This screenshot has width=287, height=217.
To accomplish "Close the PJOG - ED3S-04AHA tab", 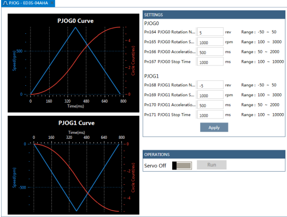I will coord(52,3).
